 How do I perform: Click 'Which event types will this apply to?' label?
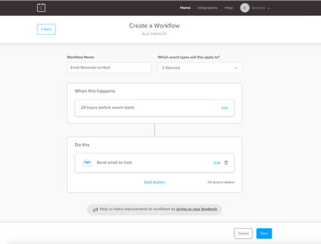click(188, 57)
